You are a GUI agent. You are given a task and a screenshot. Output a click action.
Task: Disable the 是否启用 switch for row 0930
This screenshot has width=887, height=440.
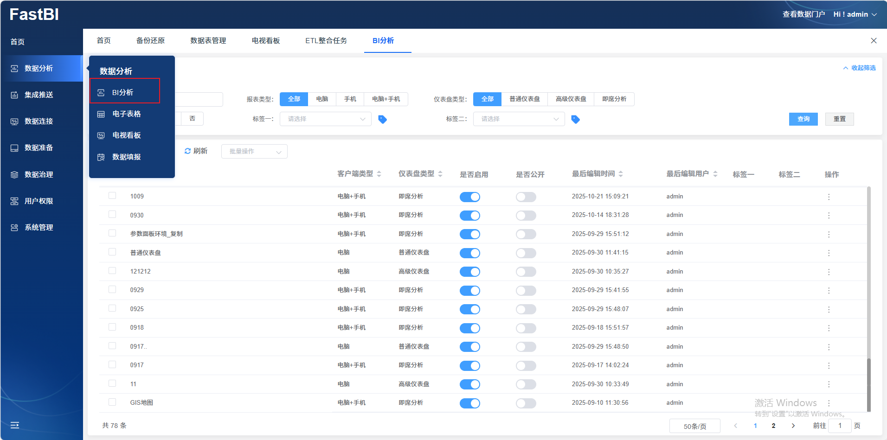coord(469,216)
